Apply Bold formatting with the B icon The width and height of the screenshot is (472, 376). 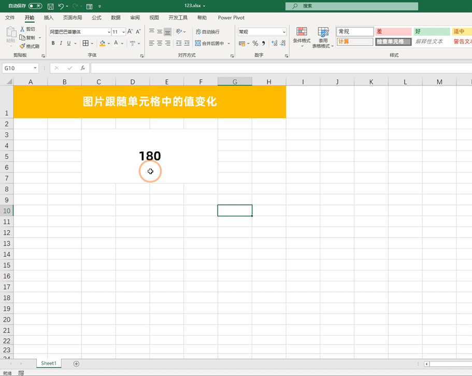click(x=53, y=43)
